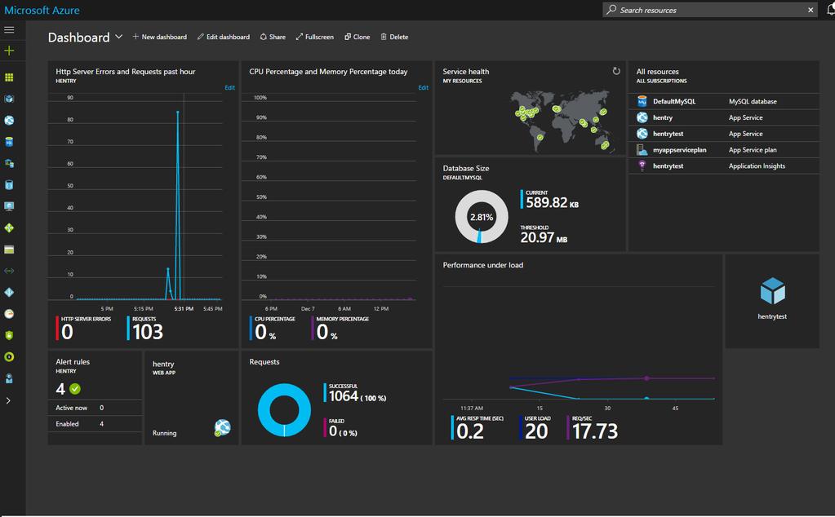The width and height of the screenshot is (835, 517).
Task: Open the green circle billing icon in sidebar
Action: point(9,357)
